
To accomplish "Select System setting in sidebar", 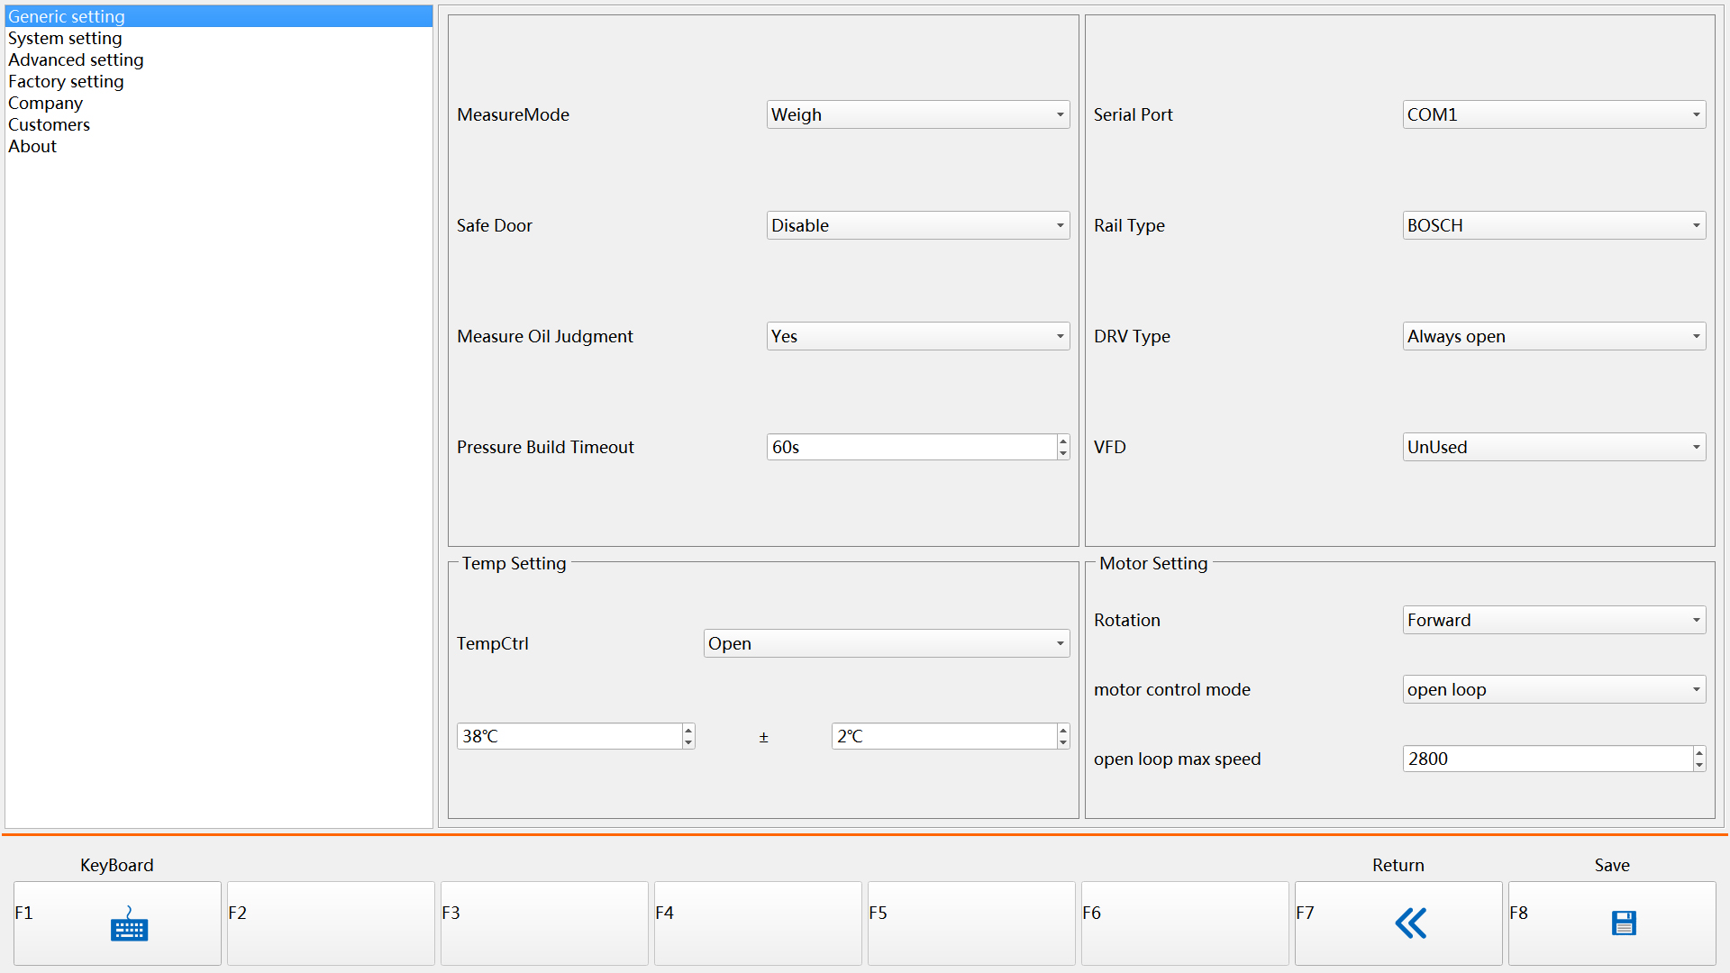I will (x=65, y=38).
